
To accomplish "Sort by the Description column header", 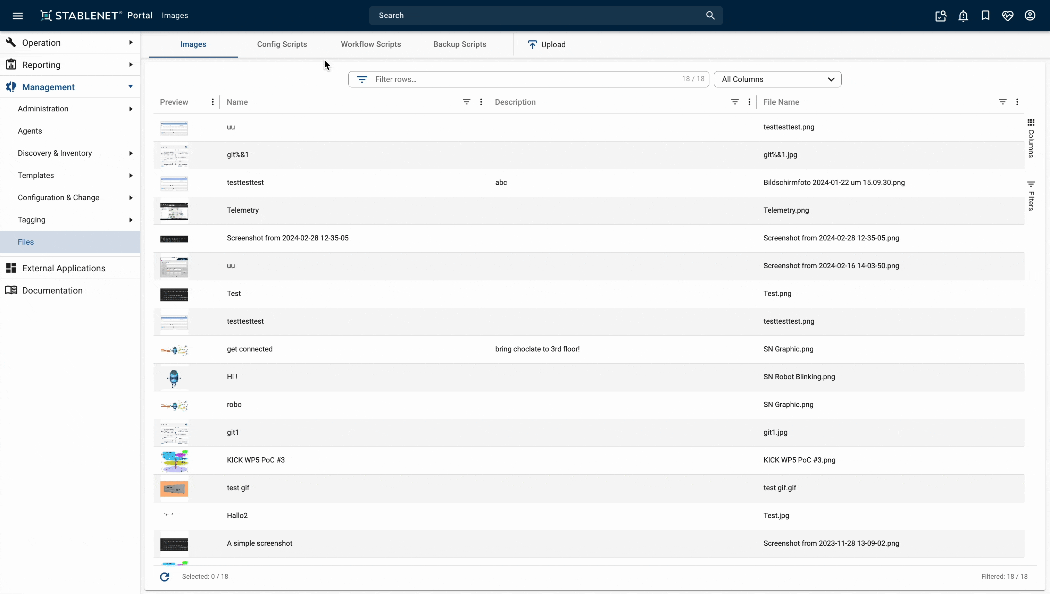I will pos(515,102).
